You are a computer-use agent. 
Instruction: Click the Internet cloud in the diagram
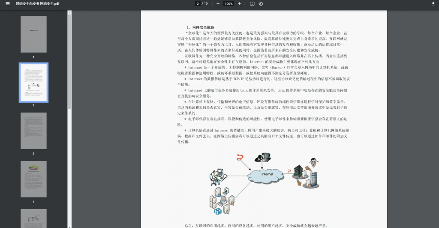point(266,175)
